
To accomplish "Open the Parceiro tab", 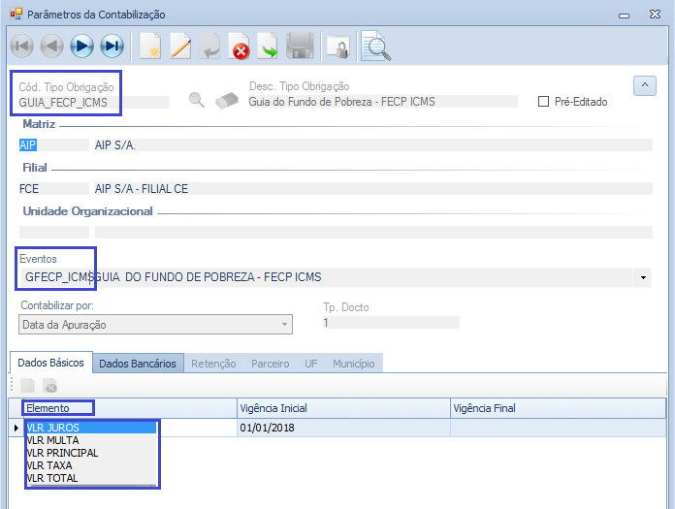I will [x=271, y=364].
